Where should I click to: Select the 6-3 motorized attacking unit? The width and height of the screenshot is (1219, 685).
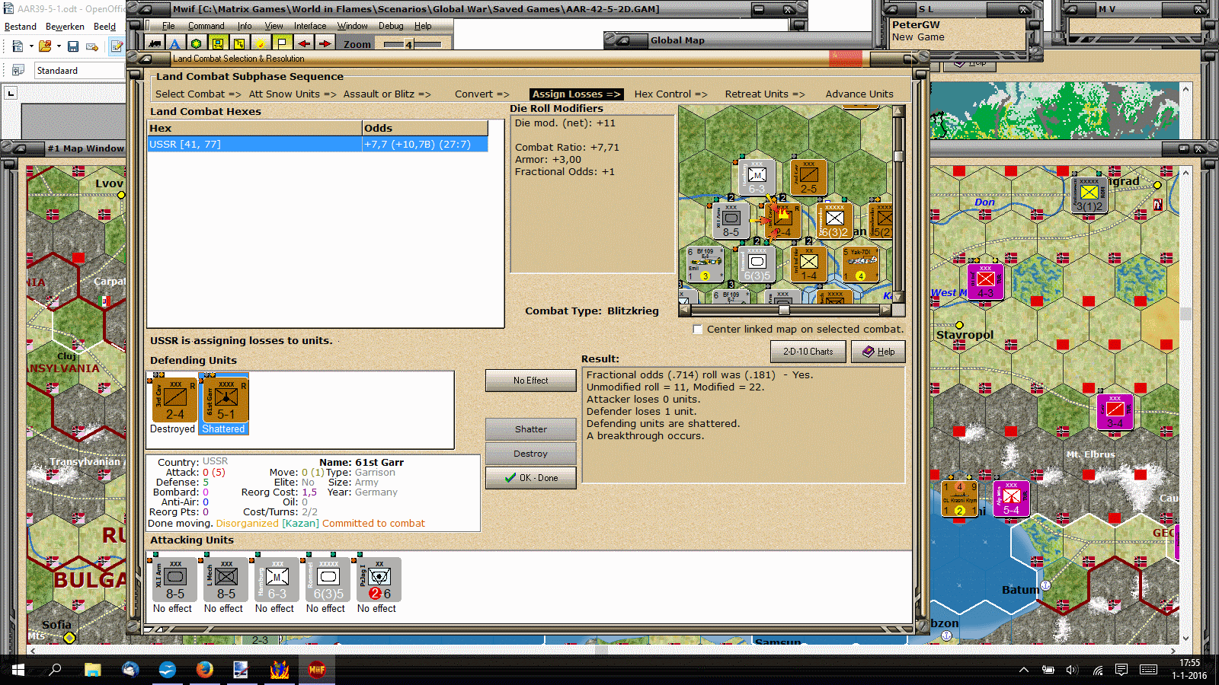[x=277, y=581]
